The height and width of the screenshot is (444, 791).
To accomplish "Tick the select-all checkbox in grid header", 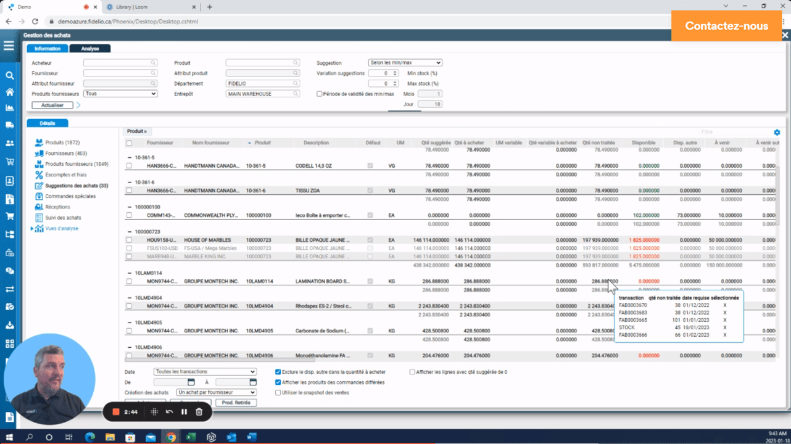I will click(x=129, y=143).
